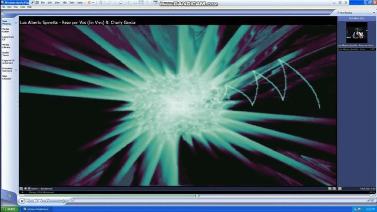Viewport: 377px width, 212px height.
Task: Open the Tools menu
Action: pyautogui.click(x=22, y=7)
